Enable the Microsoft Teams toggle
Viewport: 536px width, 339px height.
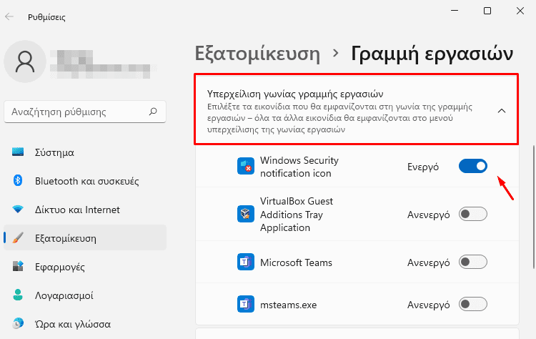click(473, 262)
